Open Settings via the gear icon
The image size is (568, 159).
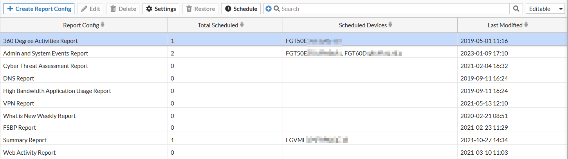[x=149, y=9]
